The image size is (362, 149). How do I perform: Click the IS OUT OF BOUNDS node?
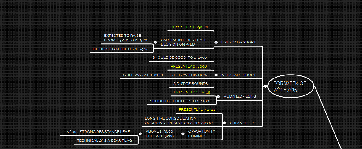pos(190,84)
